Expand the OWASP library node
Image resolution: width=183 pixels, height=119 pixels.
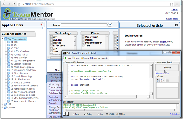2,108
